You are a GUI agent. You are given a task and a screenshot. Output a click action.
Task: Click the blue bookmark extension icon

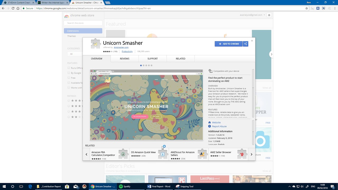click(318, 8)
